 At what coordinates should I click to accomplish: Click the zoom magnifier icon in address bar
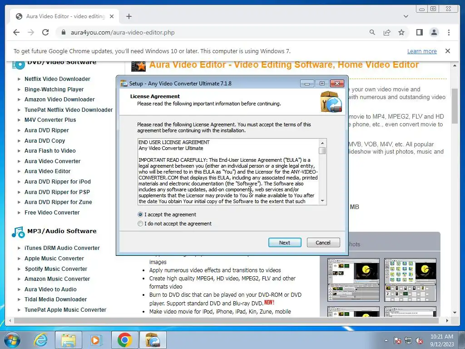(372, 32)
